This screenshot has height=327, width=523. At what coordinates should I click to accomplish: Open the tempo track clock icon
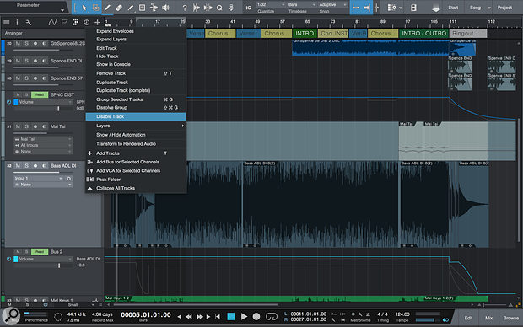coord(86,22)
